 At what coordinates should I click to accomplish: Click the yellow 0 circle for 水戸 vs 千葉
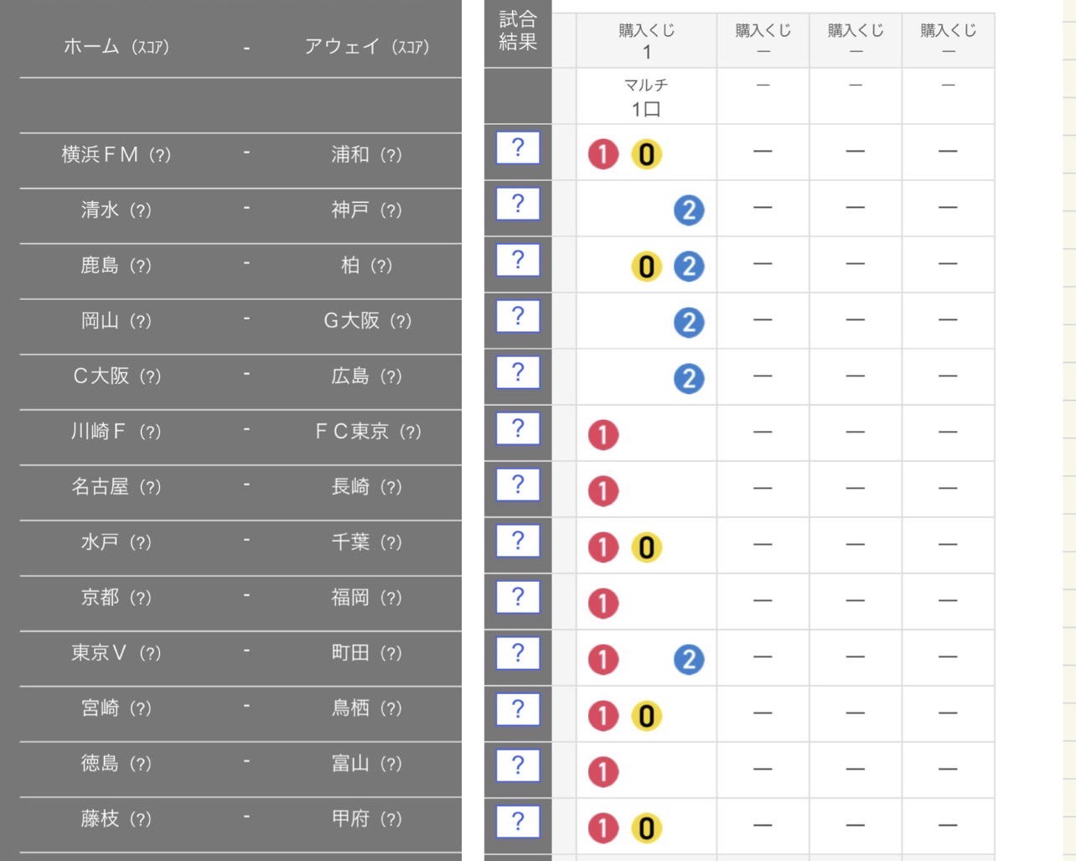tap(646, 547)
